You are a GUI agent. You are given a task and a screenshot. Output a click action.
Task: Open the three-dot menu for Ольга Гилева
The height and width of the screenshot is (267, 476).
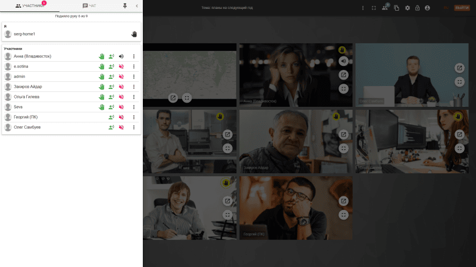(x=134, y=97)
